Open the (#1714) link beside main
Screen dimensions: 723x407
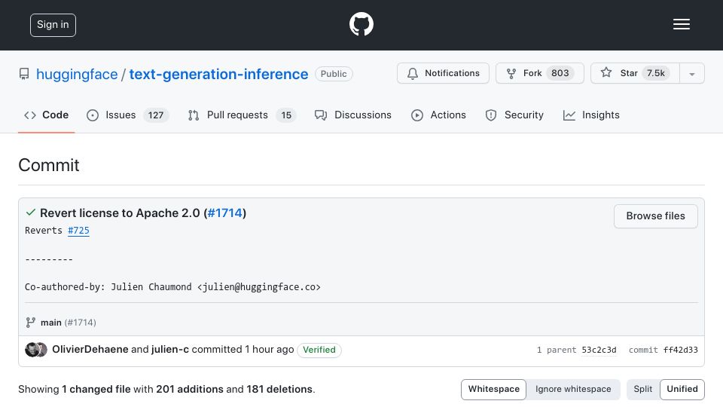(81, 322)
